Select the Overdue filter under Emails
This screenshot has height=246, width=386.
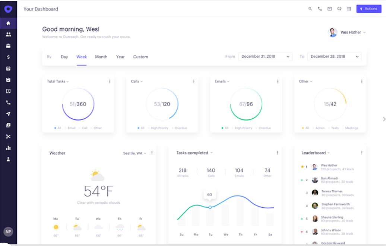coord(265,128)
